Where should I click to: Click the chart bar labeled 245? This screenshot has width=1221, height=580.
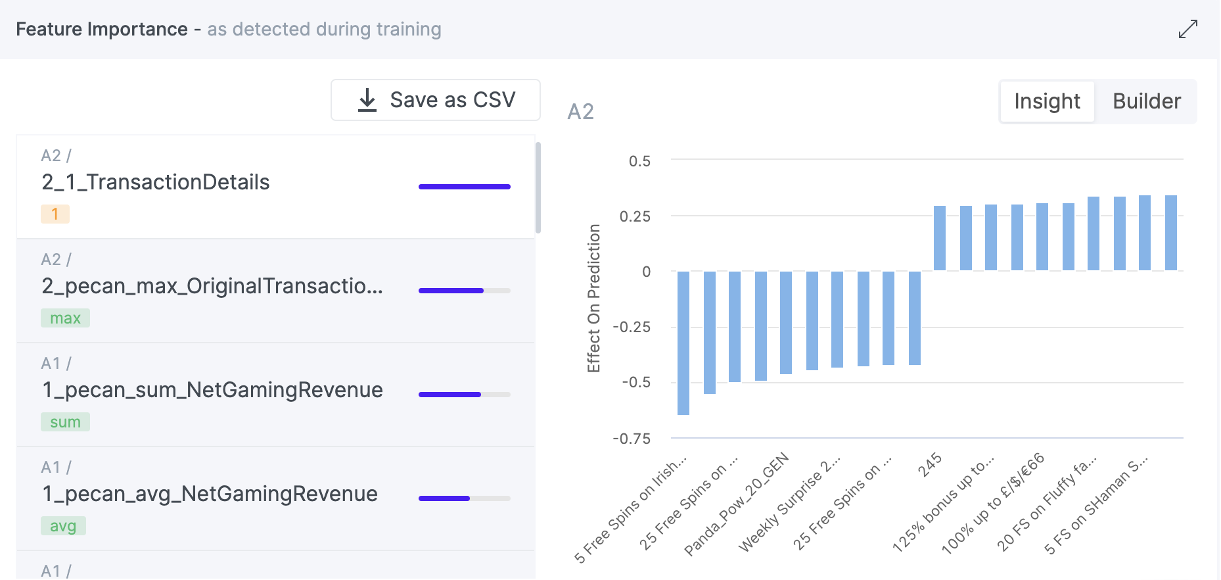coord(940,238)
